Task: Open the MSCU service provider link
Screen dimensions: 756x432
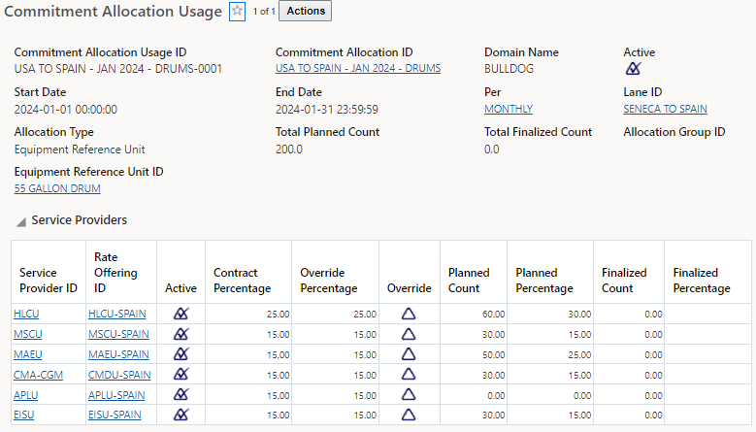Action: pos(27,334)
